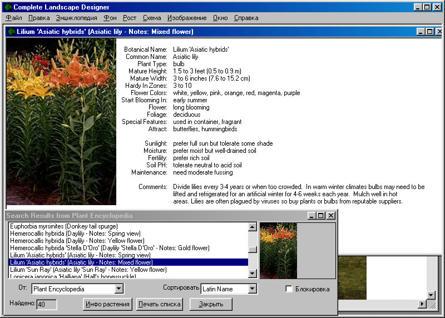445x318 pixels.
Task: Open the Справка menu
Action: [x=246, y=18]
